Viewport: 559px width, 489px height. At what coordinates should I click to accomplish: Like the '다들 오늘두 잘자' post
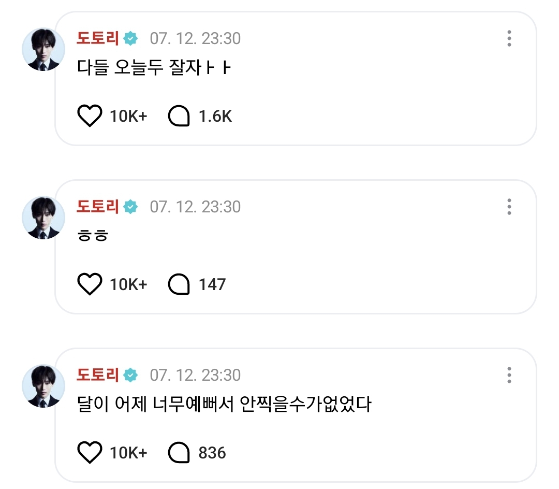(x=90, y=116)
